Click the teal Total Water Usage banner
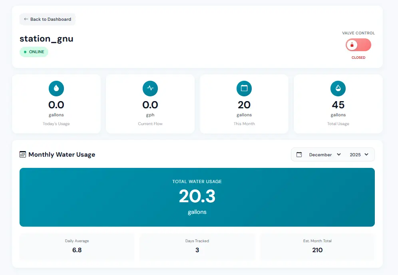The width and height of the screenshot is (398, 275). tap(197, 197)
